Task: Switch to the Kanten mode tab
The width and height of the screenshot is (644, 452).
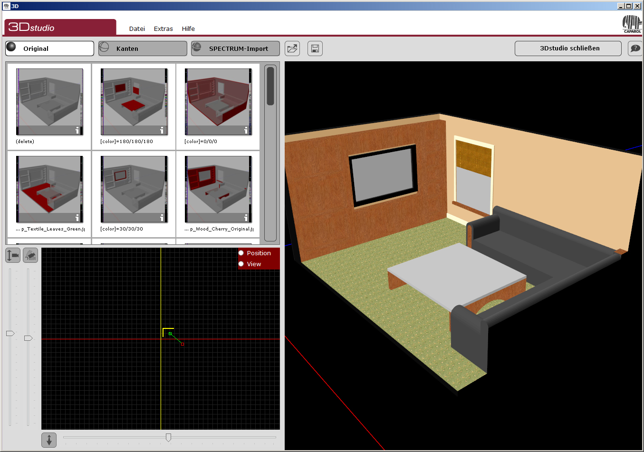Action: coord(143,48)
